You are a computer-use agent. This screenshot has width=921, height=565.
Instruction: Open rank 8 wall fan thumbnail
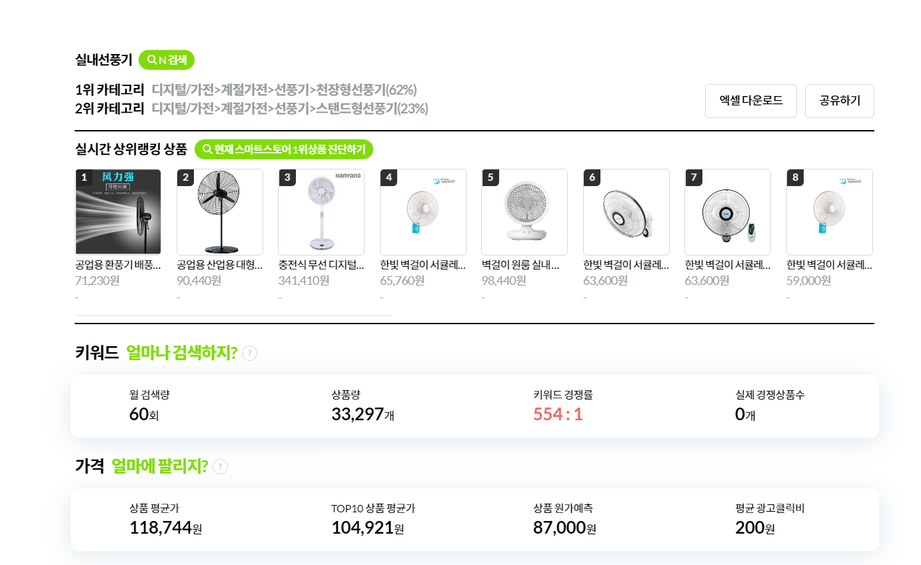[830, 212]
